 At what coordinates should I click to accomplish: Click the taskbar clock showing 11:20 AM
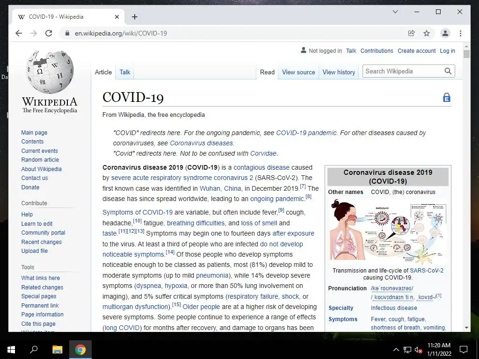pyautogui.click(x=439, y=350)
